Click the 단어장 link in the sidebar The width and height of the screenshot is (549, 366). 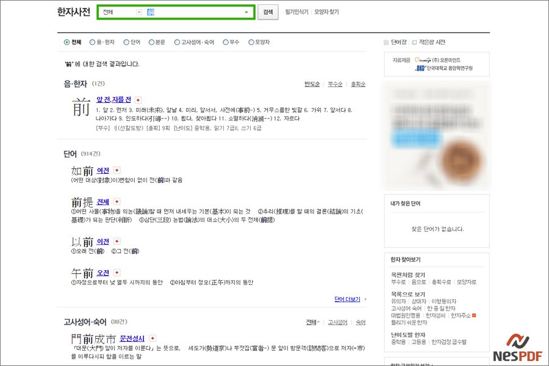pyautogui.click(x=398, y=42)
